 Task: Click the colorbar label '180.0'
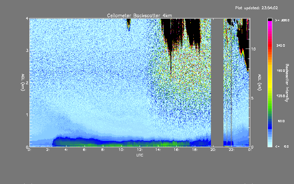pyautogui.click(x=281, y=71)
